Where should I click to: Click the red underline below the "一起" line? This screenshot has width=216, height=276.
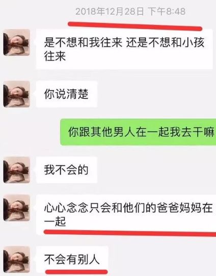click(130, 233)
